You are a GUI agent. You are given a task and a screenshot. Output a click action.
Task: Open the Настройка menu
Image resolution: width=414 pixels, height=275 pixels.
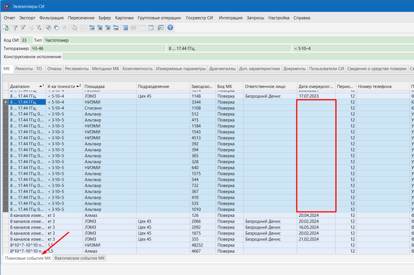[279, 18]
